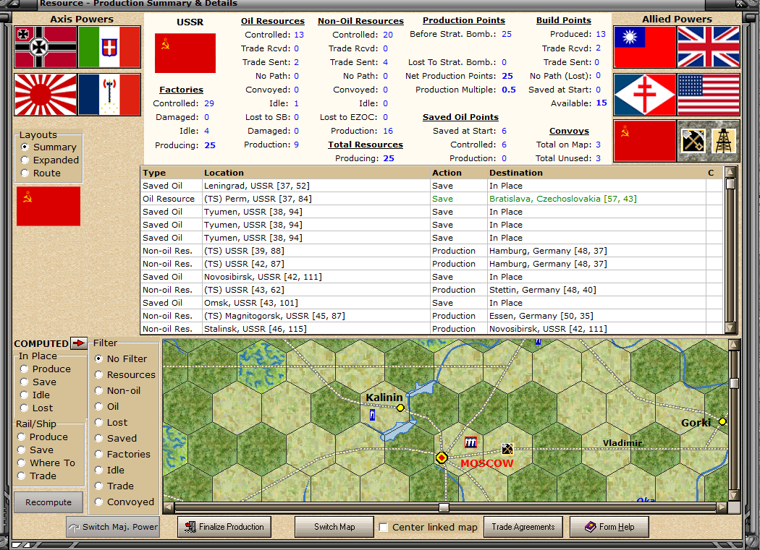Click the Type column header

coord(172,173)
